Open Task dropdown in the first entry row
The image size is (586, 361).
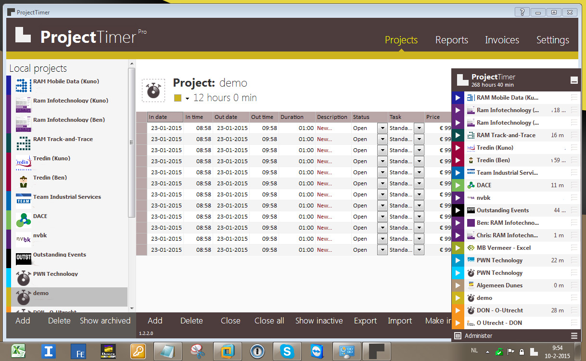[419, 128]
